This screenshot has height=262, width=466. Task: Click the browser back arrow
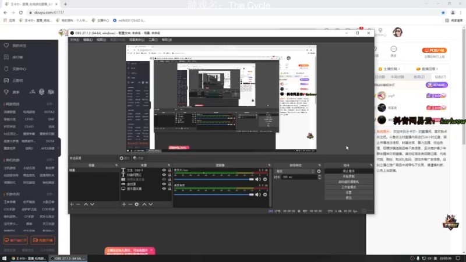tap(5, 12)
